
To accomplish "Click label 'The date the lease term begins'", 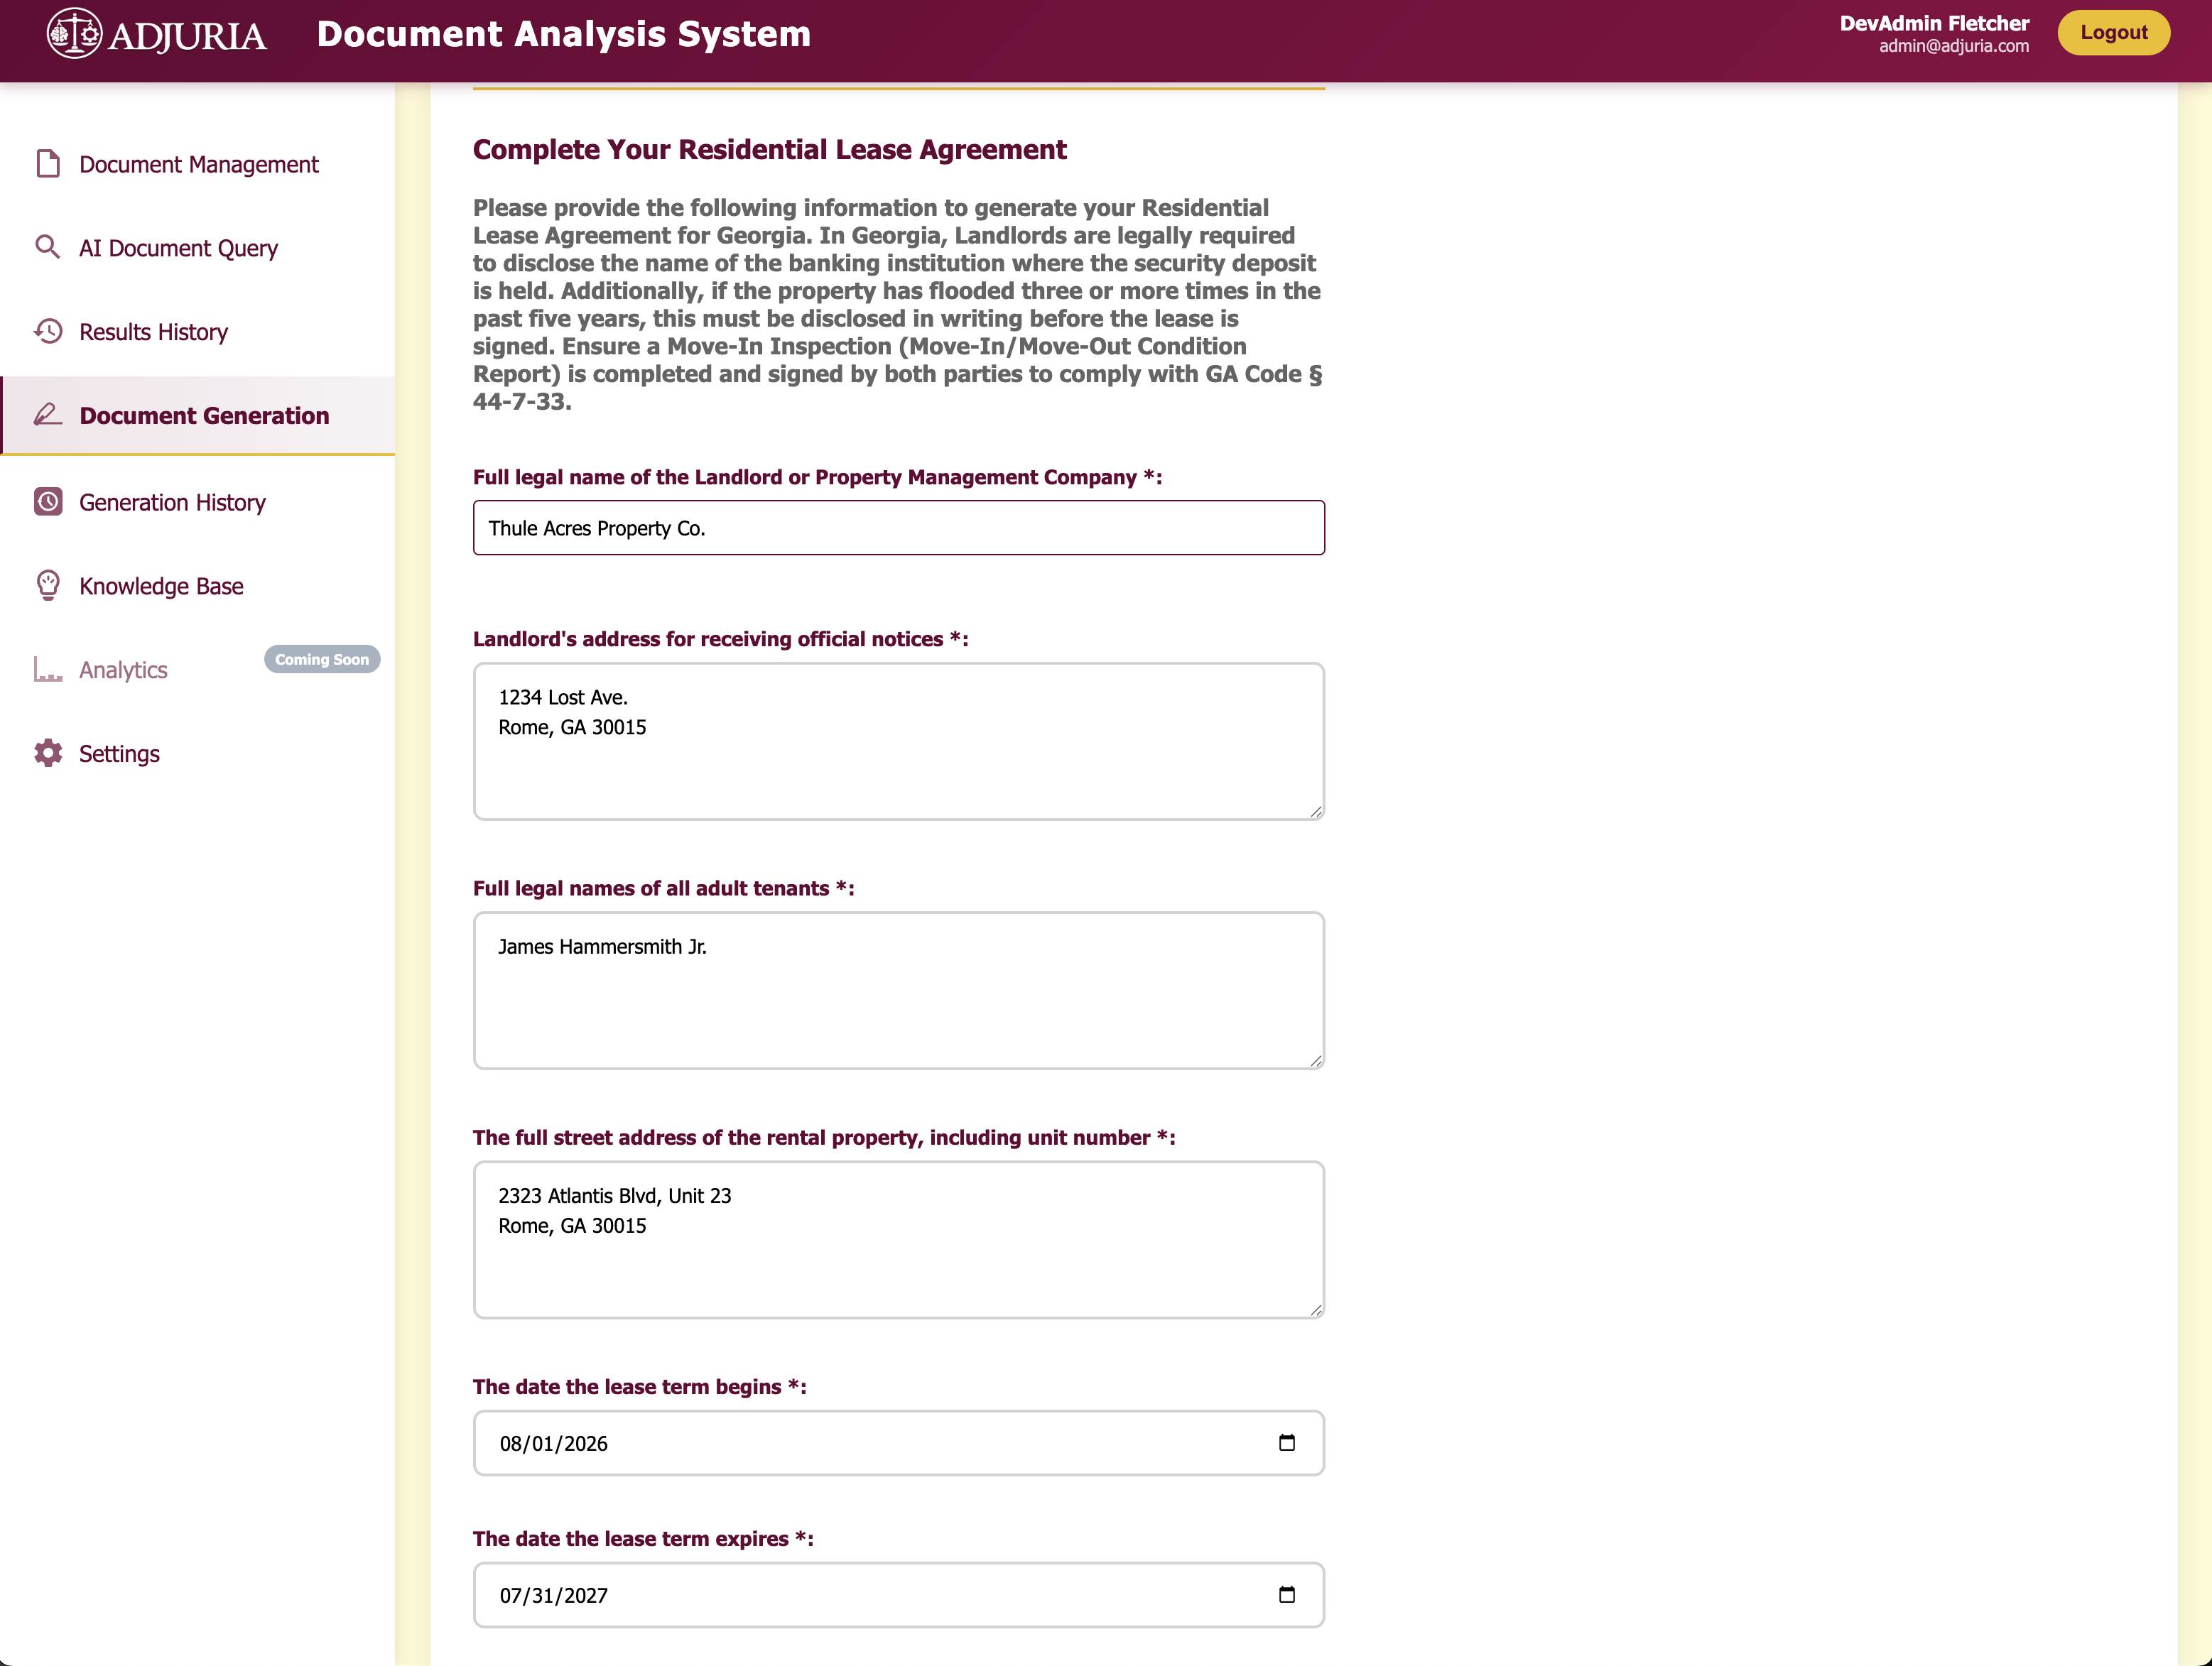I will point(639,1386).
